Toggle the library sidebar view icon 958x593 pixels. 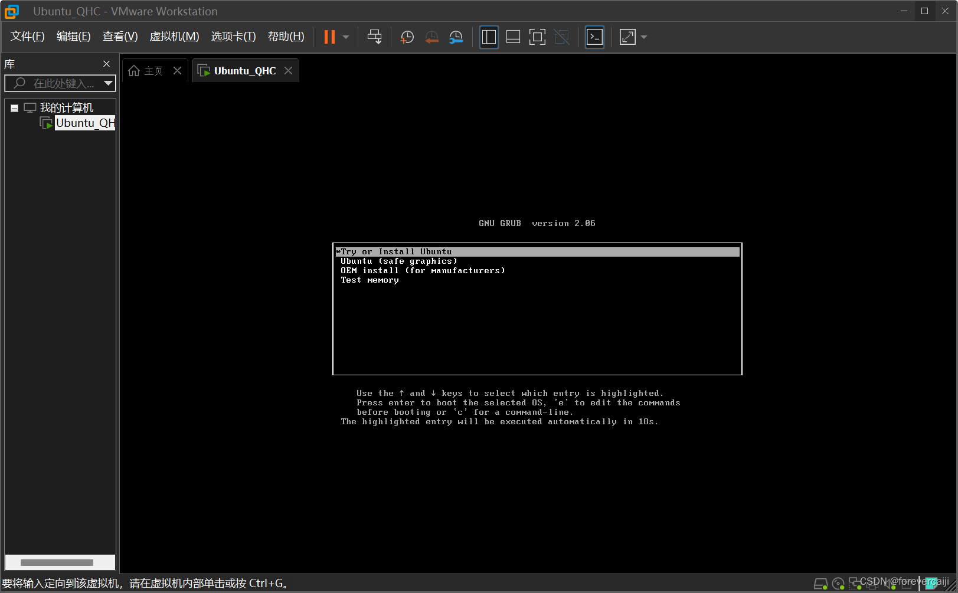pyautogui.click(x=489, y=37)
